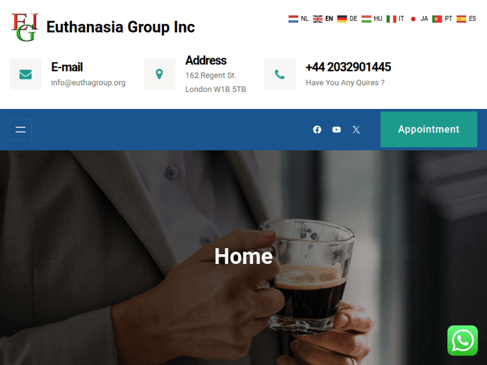Choose JA Japanese language
Viewport: 487px width, 365px height.
[418, 19]
